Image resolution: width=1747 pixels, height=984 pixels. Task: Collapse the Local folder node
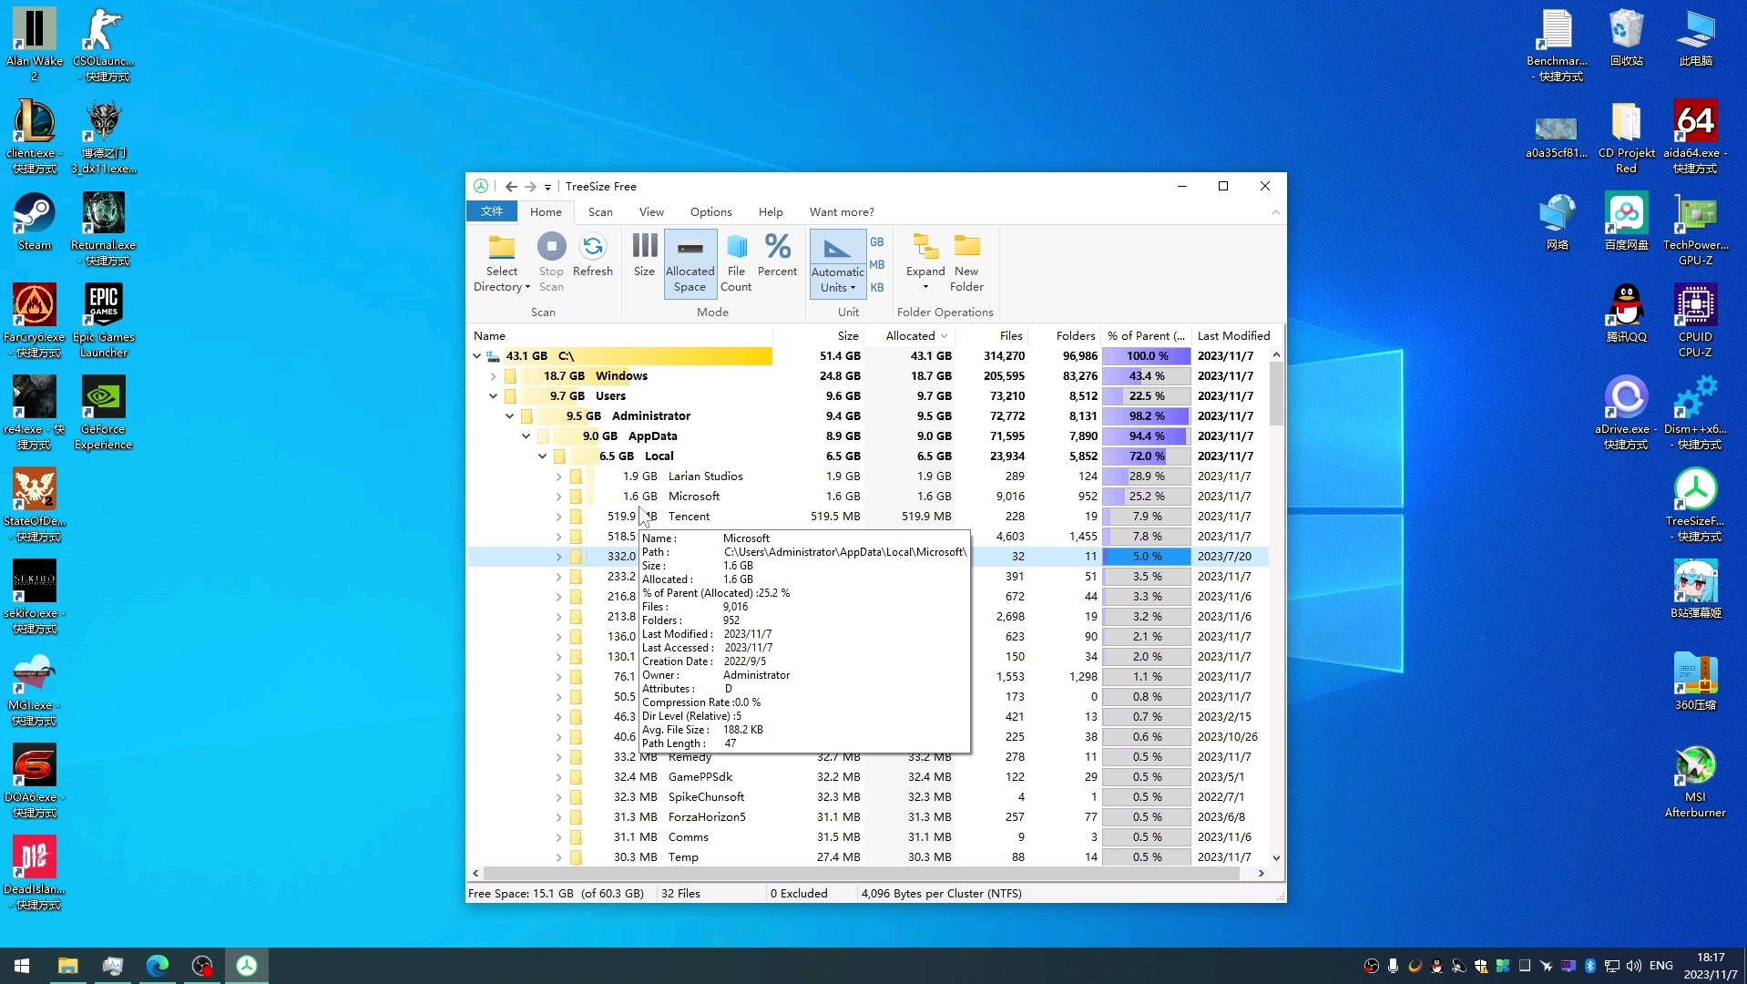(x=542, y=456)
